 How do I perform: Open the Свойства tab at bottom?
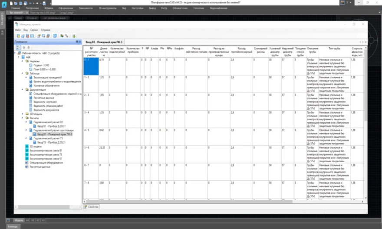pyautogui.click(x=92, y=207)
